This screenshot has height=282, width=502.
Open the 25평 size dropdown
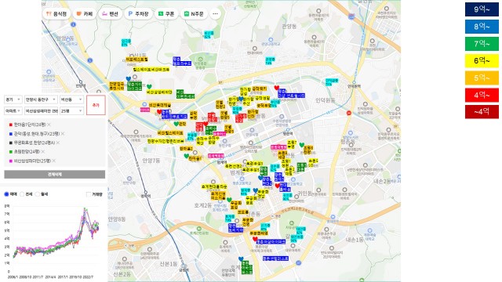coord(71,110)
